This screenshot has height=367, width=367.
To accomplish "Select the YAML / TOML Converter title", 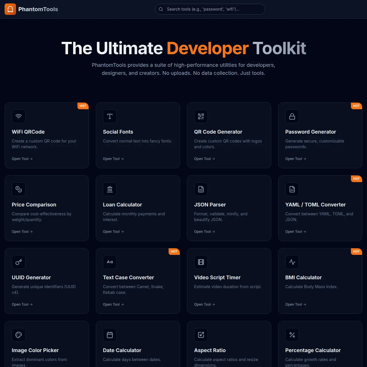I will (315, 205).
